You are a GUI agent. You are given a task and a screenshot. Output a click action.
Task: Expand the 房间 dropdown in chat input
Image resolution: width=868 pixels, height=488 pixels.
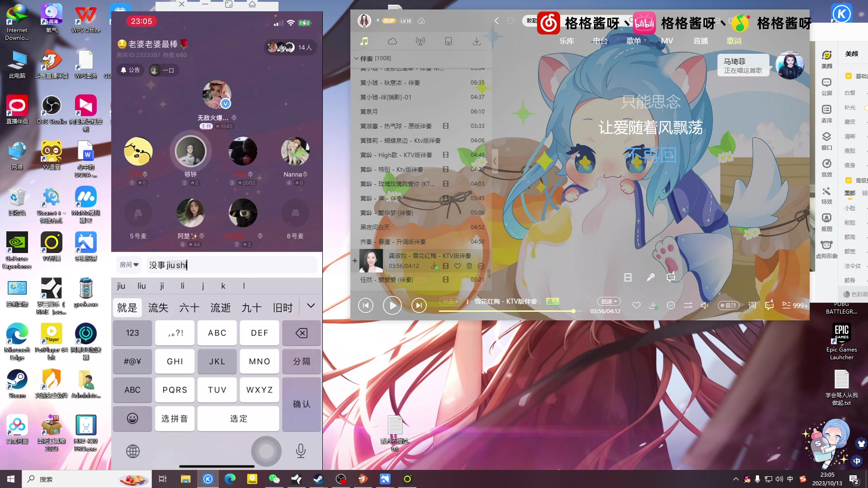point(129,265)
